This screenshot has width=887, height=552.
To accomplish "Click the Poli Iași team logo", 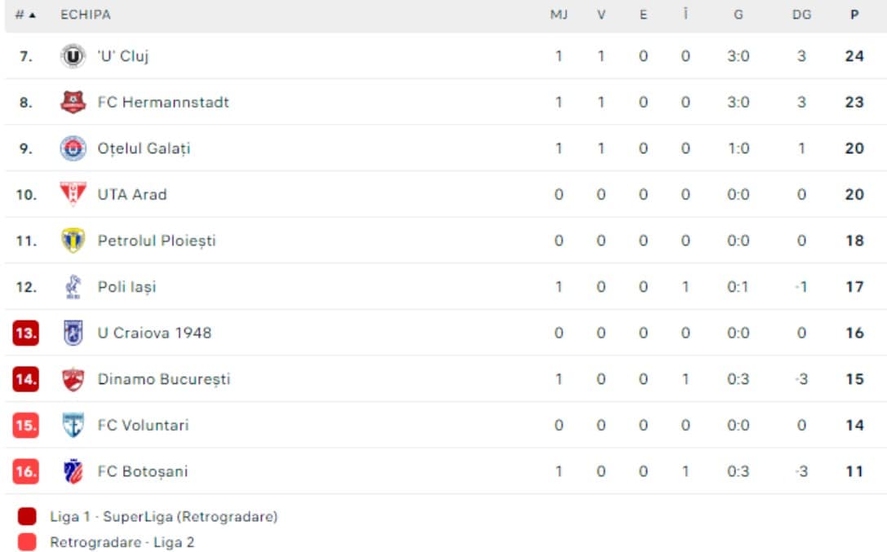I will coord(73,287).
